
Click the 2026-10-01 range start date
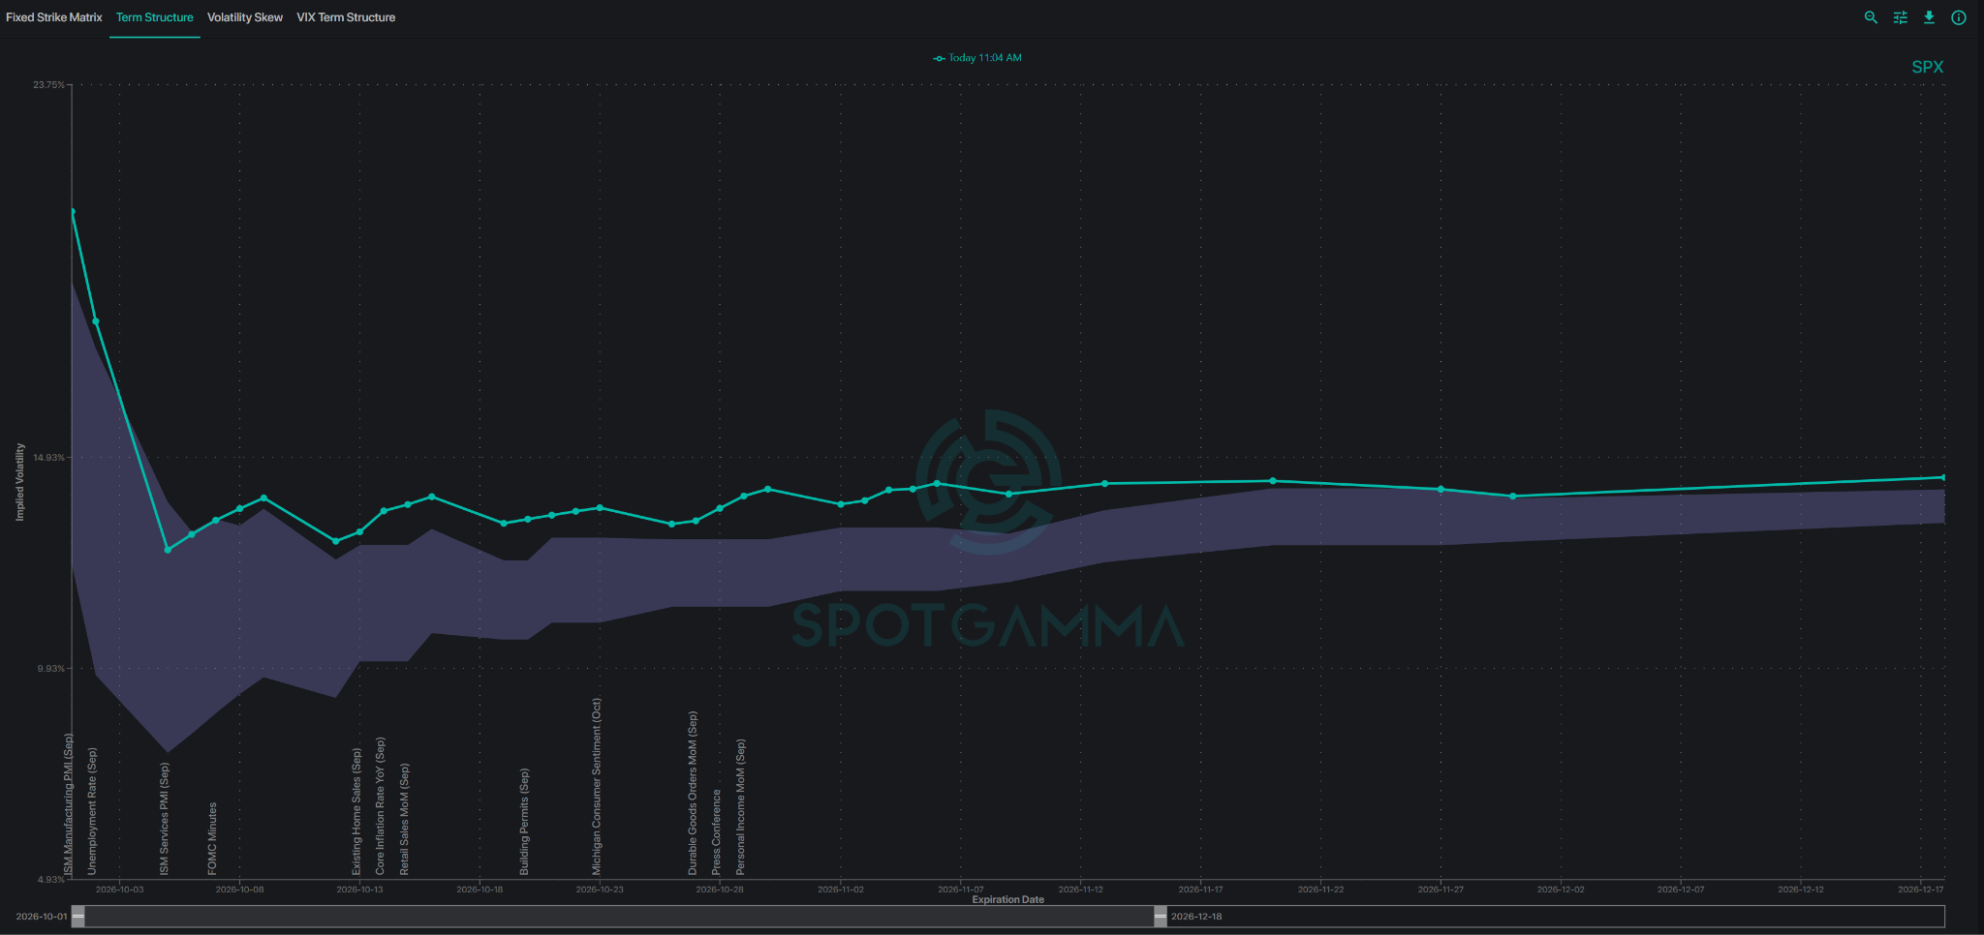[x=42, y=916]
